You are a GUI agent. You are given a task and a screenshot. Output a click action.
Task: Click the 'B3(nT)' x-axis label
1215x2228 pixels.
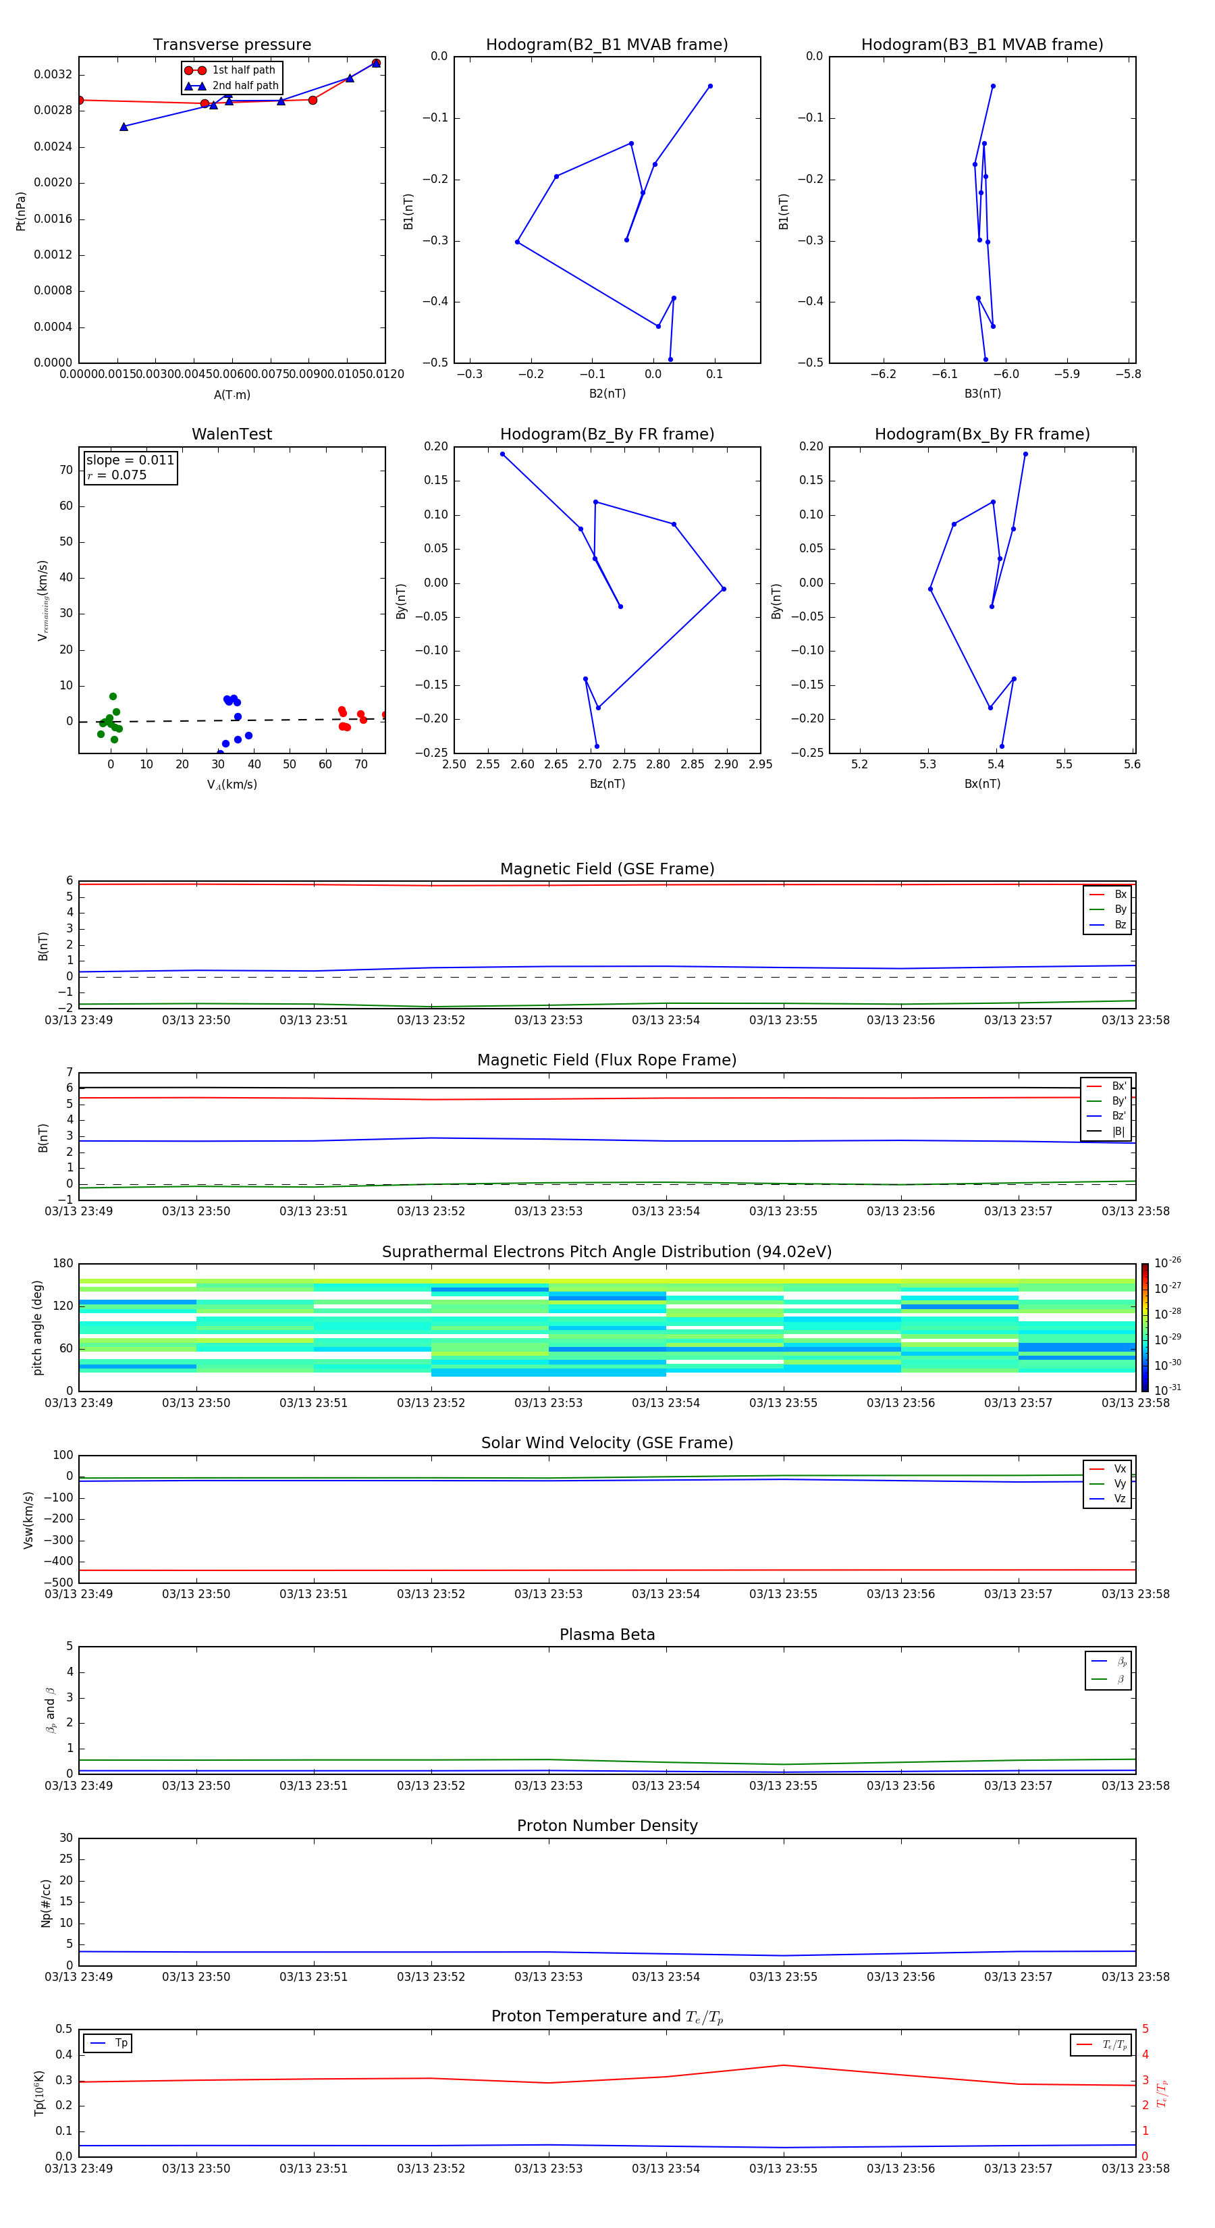pos(982,394)
